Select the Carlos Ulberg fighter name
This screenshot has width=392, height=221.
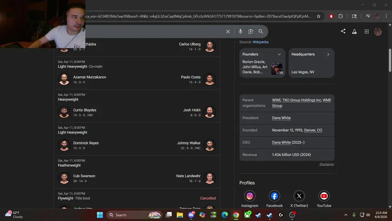click(189, 44)
